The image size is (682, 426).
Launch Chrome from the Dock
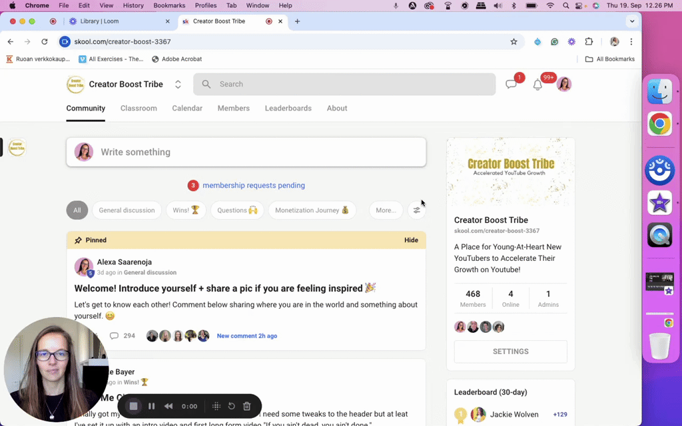[659, 124]
